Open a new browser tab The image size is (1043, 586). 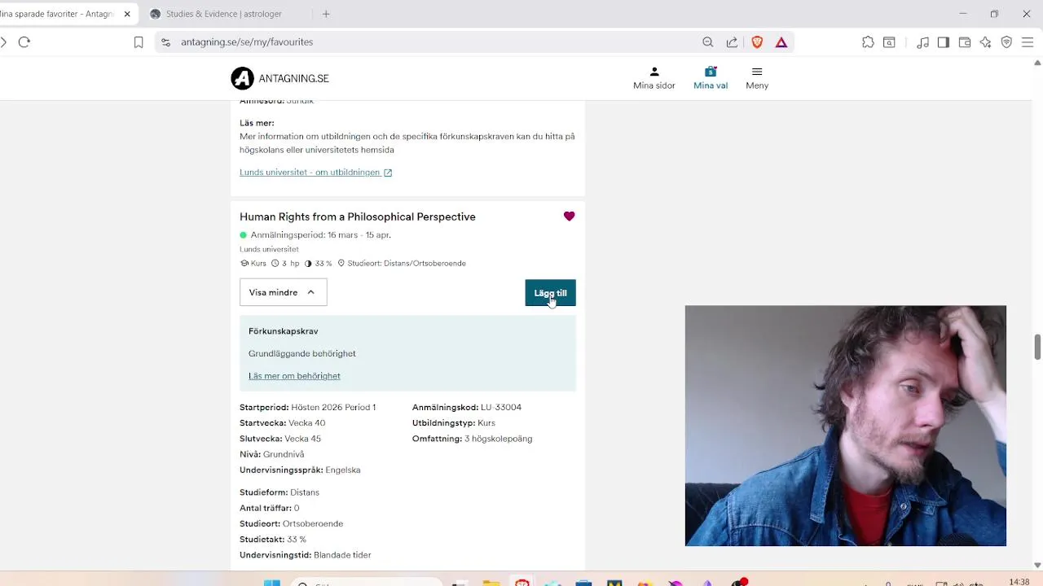[x=326, y=14]
